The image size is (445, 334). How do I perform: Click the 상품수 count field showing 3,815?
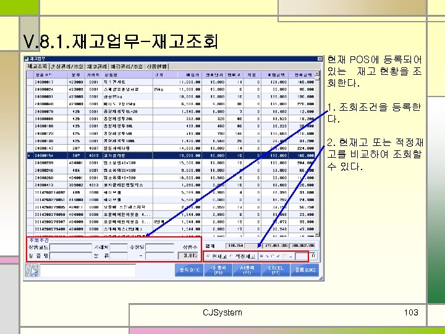[x=188, y=255]
